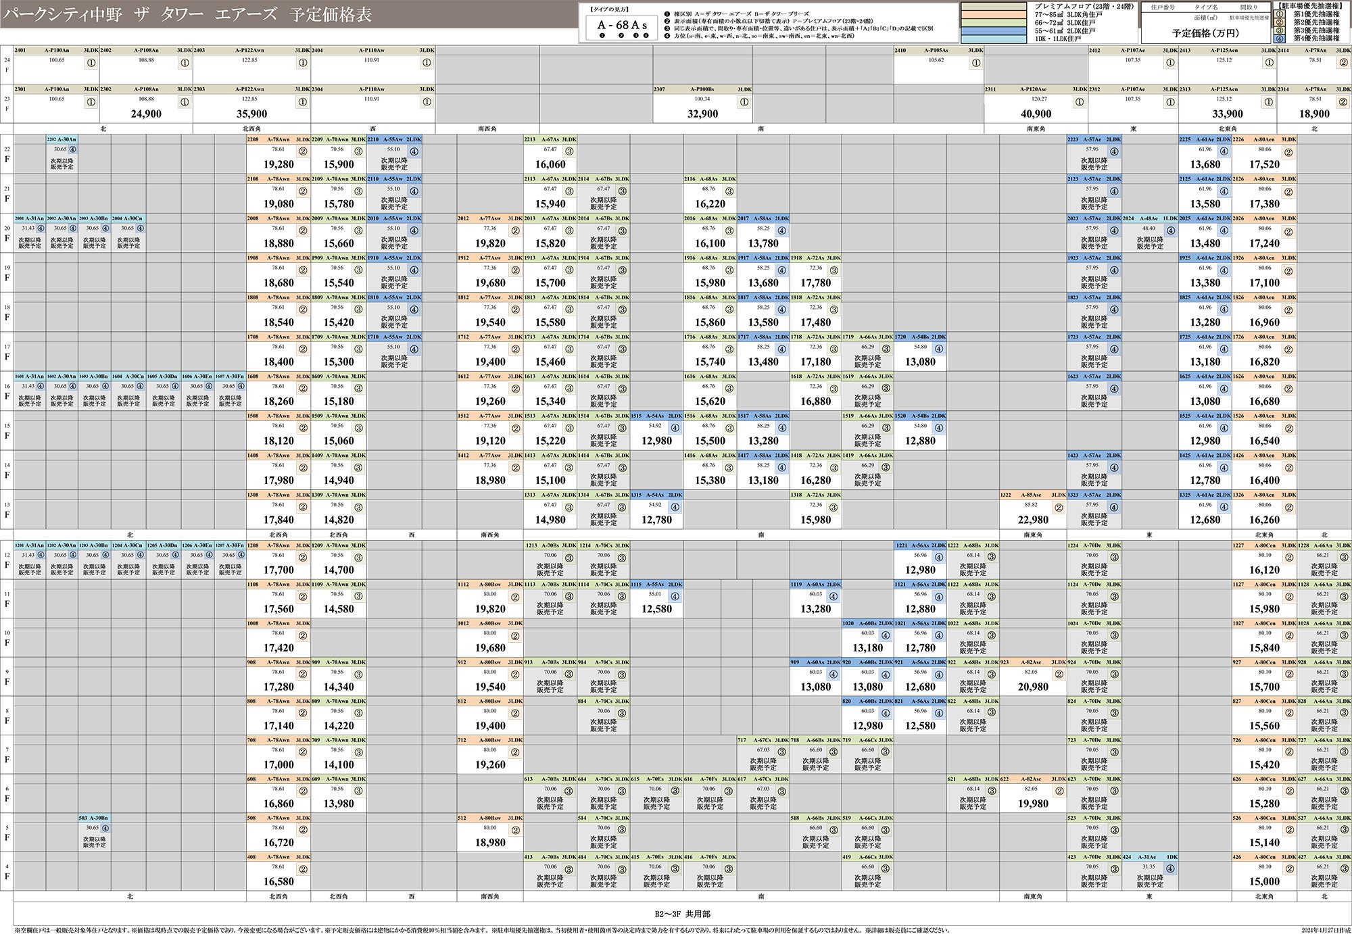Click the price 16,060 for unit 2213

pyautogui.click(x=550, y=164)
